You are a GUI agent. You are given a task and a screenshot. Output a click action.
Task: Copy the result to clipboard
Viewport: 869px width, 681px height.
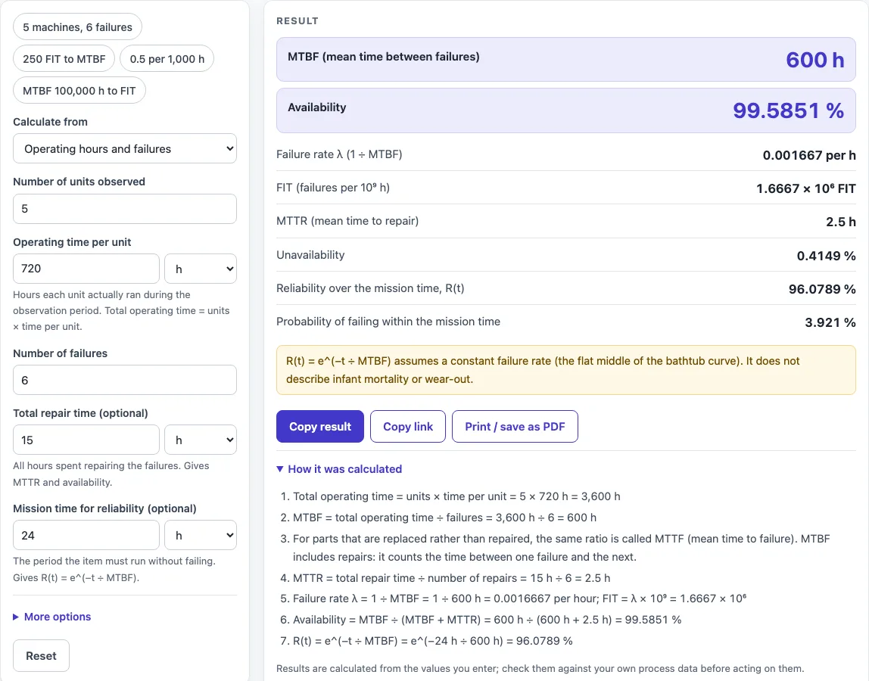tap(319, 427)
